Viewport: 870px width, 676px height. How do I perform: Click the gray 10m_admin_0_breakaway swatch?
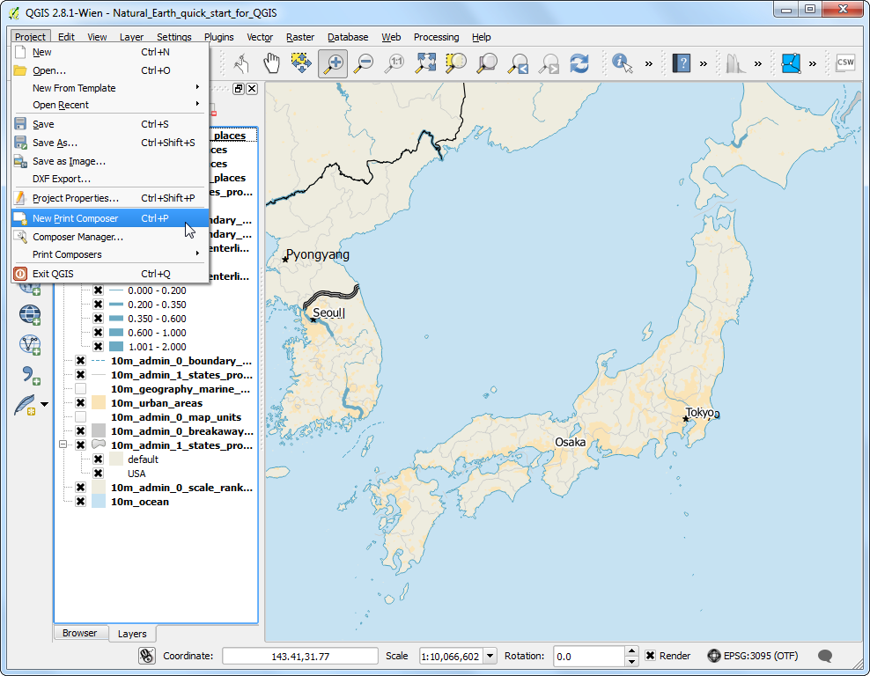click(x=99, y=431)
